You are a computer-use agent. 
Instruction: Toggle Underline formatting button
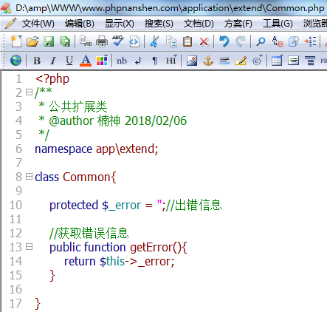[69, 61]
